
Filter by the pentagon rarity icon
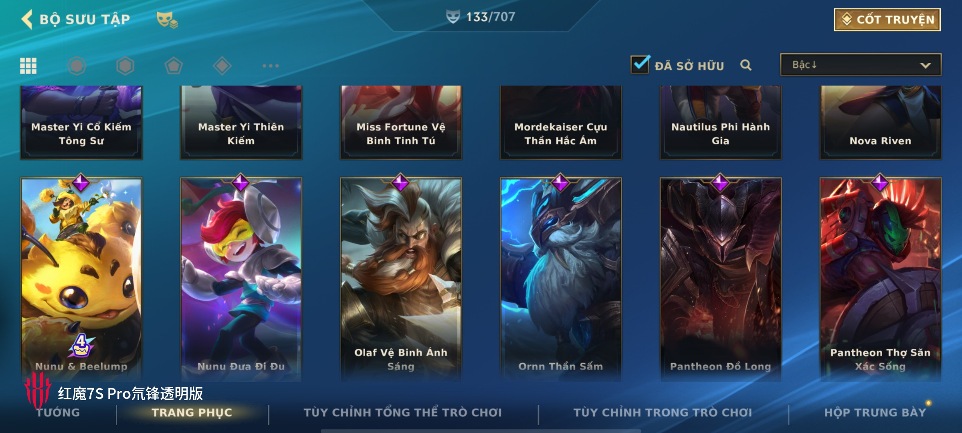[x=174, y=66]
